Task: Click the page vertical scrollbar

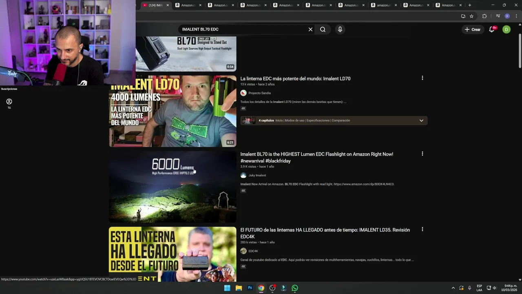Action: [x=520, y=51]
